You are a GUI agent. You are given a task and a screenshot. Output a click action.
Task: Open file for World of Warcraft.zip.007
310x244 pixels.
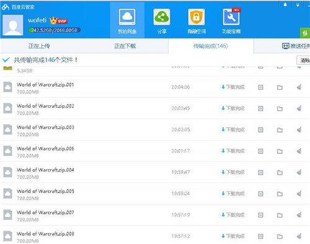point(260,215)
